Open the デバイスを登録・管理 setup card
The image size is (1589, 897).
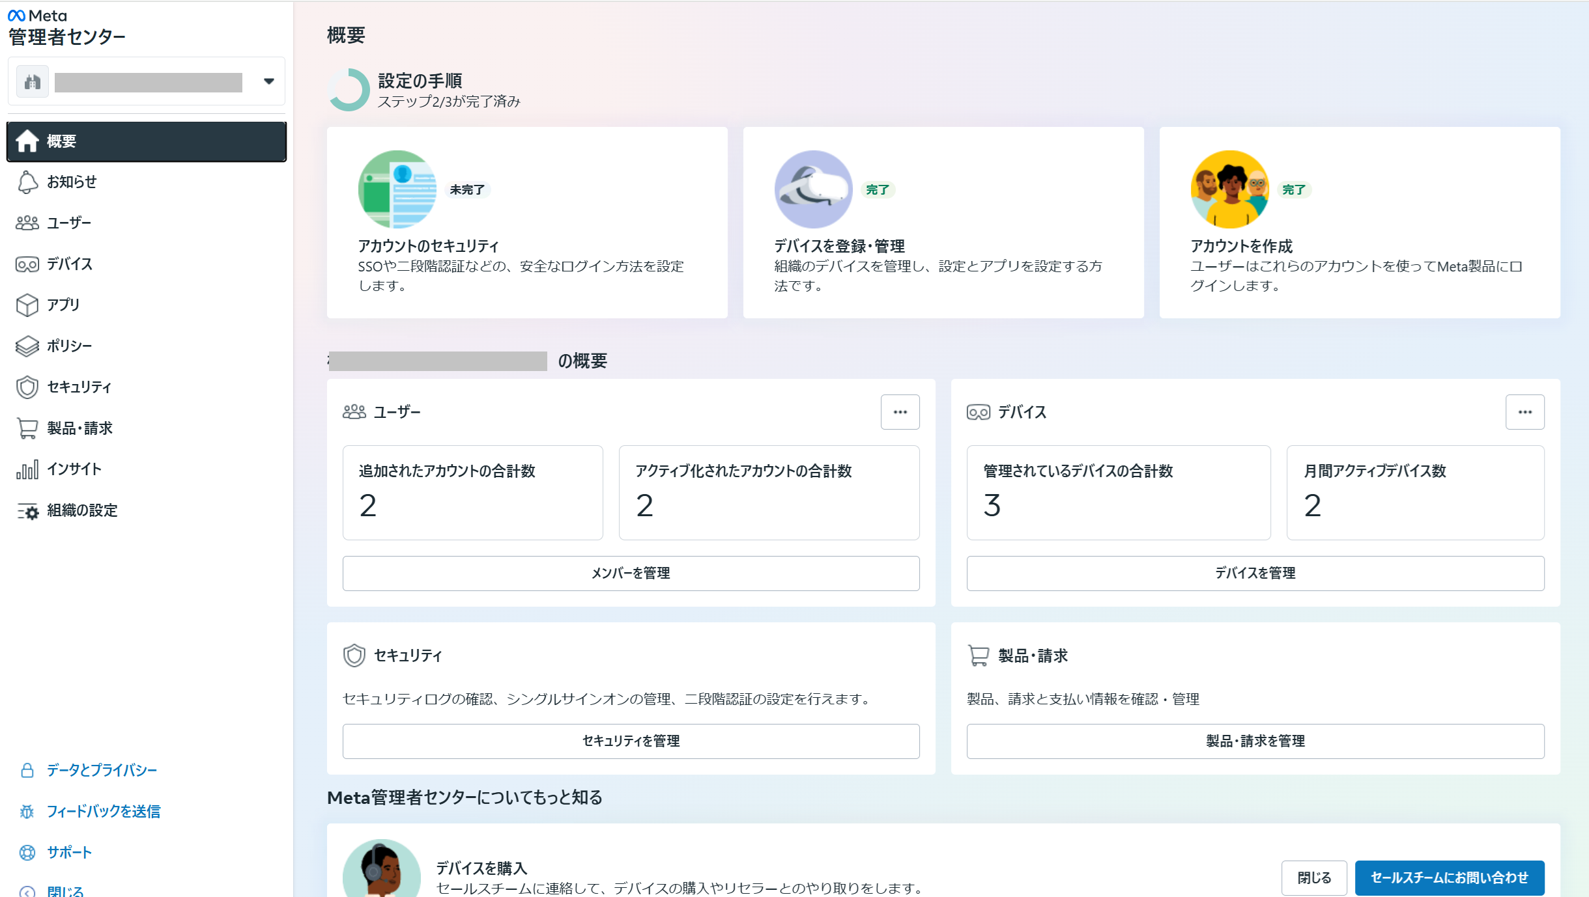pyautogui.click(x=943, y=223)
